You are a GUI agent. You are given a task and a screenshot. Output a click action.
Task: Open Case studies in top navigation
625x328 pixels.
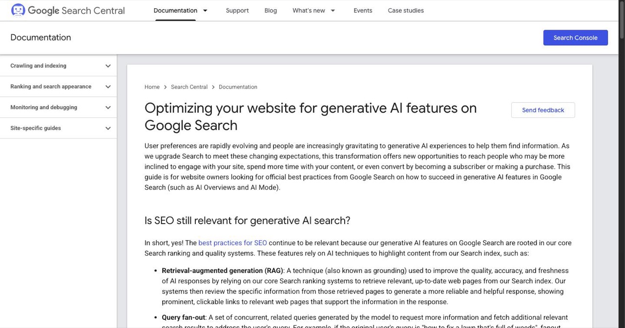click(x=406, y=10)
